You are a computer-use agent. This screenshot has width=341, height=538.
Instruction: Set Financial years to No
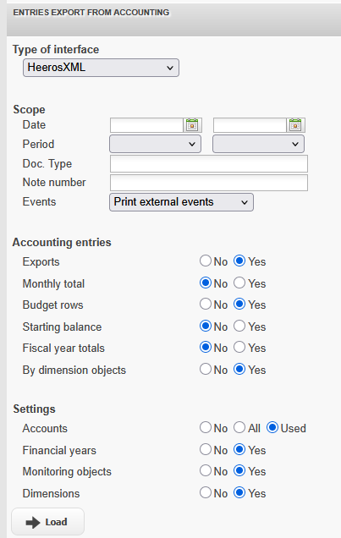[206, 449]
